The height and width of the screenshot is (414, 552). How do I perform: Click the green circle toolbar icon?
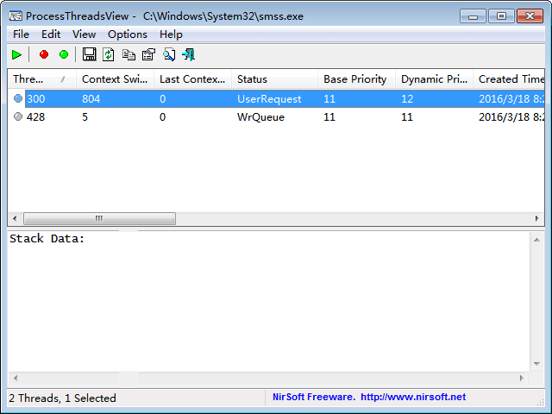point(64,54)
